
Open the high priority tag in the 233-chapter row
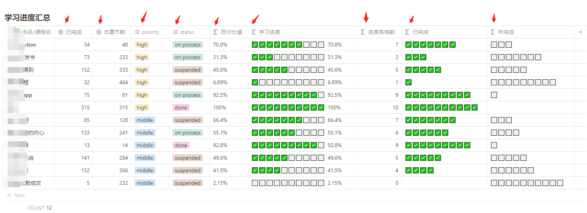pos(142,57)
